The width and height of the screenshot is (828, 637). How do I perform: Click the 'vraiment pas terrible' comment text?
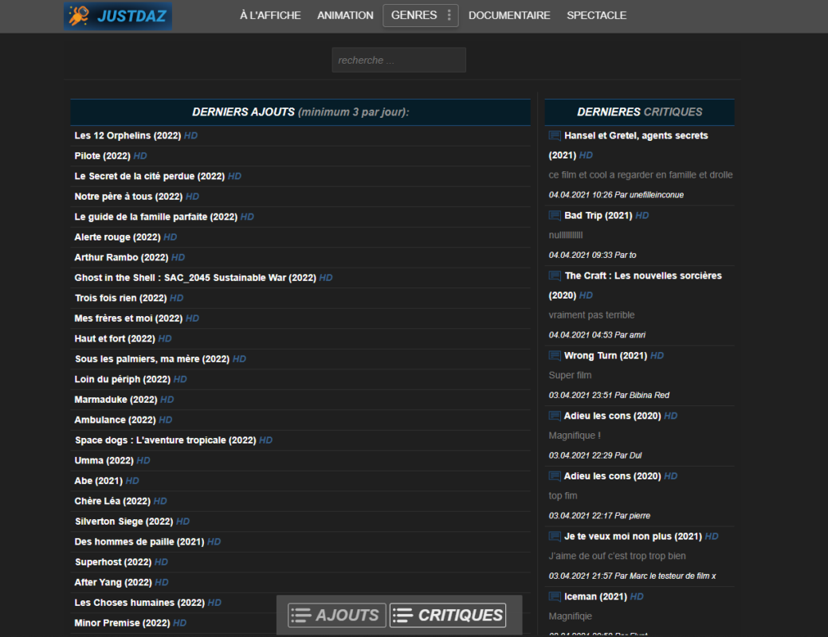pos(591,315)
